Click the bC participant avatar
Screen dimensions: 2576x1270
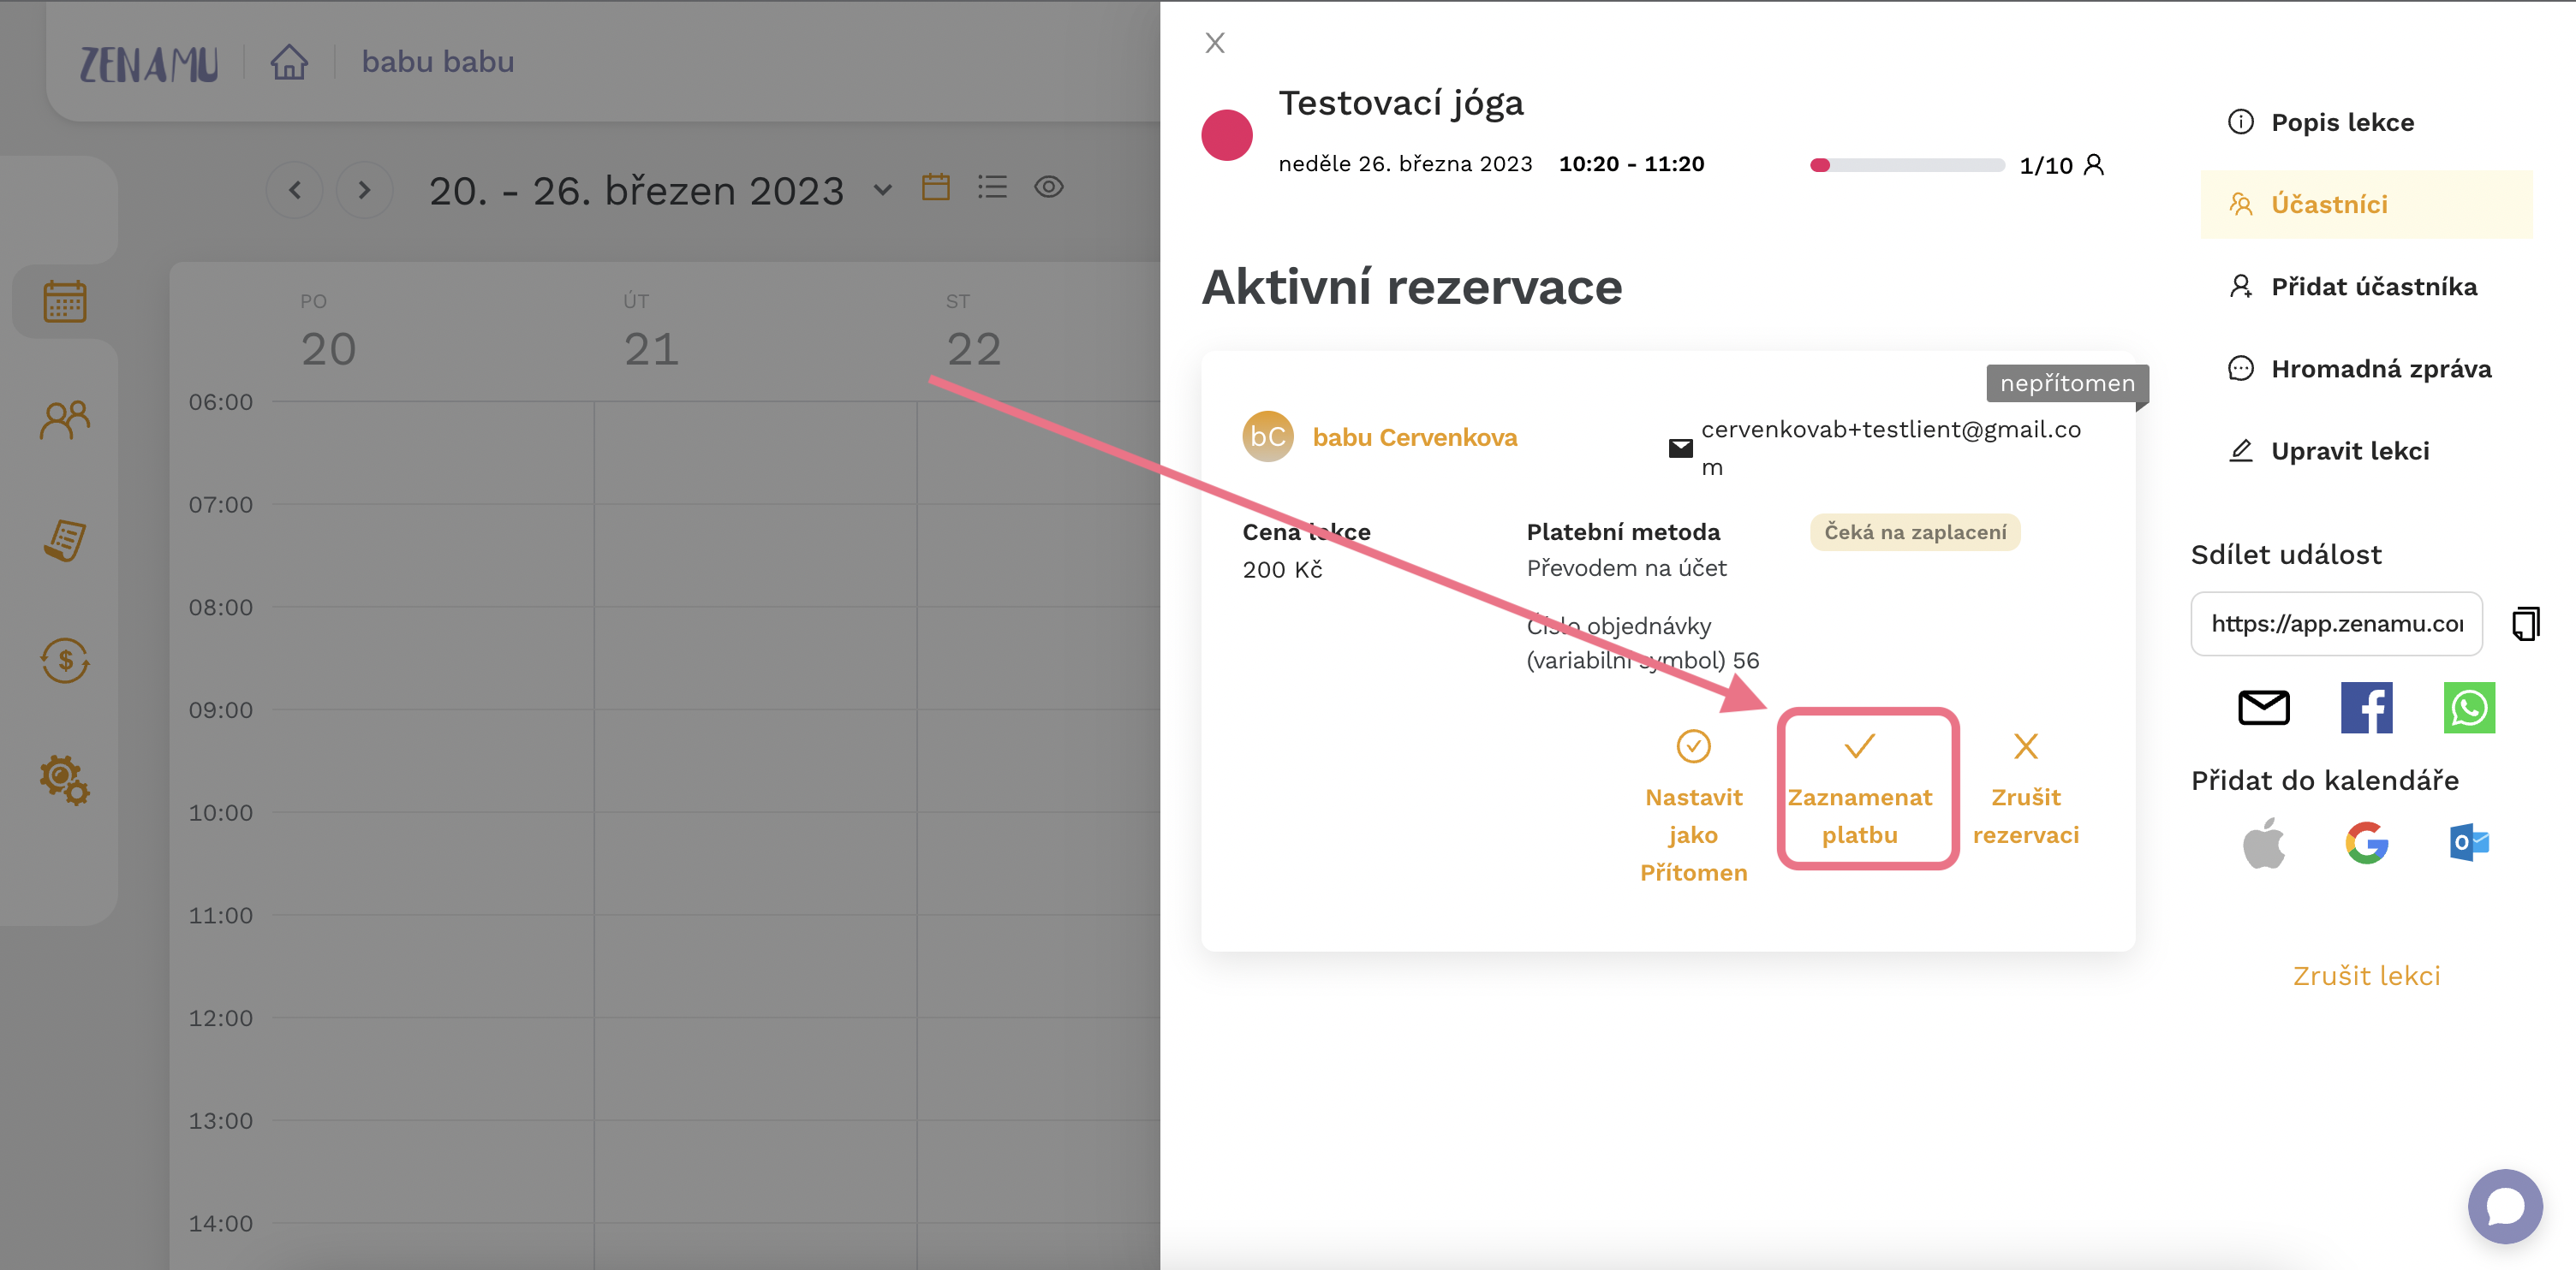pyautogui.click(x=1268, y=436)
